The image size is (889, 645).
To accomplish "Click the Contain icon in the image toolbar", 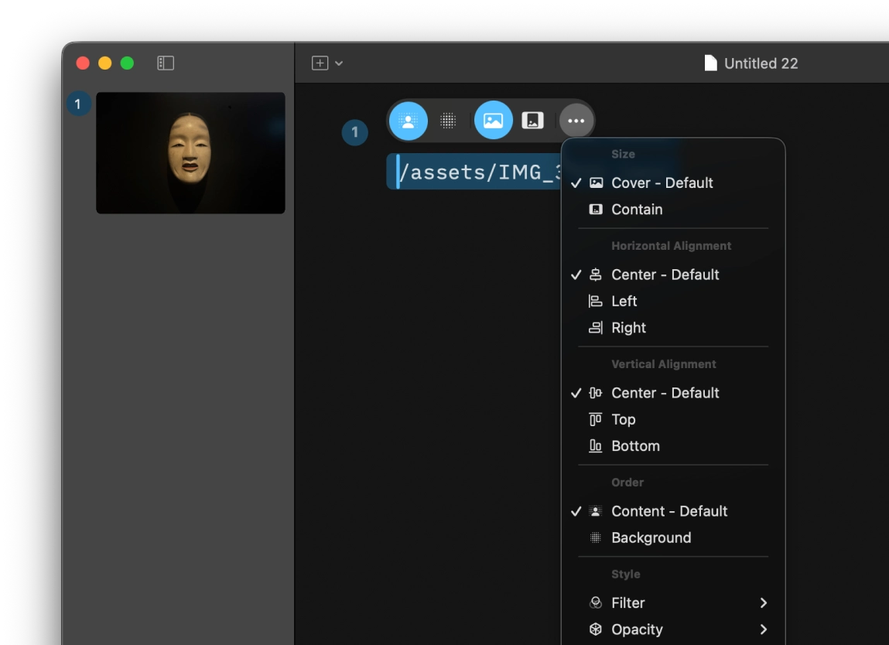I will pos(533,120).
